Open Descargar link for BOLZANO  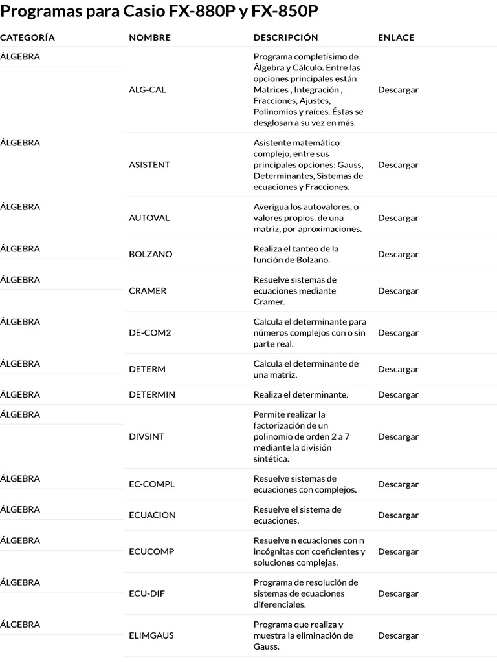(x=398, y=254)
